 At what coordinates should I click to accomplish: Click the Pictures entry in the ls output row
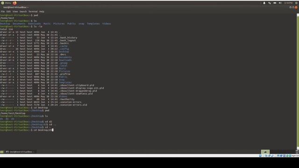point(59,24)
